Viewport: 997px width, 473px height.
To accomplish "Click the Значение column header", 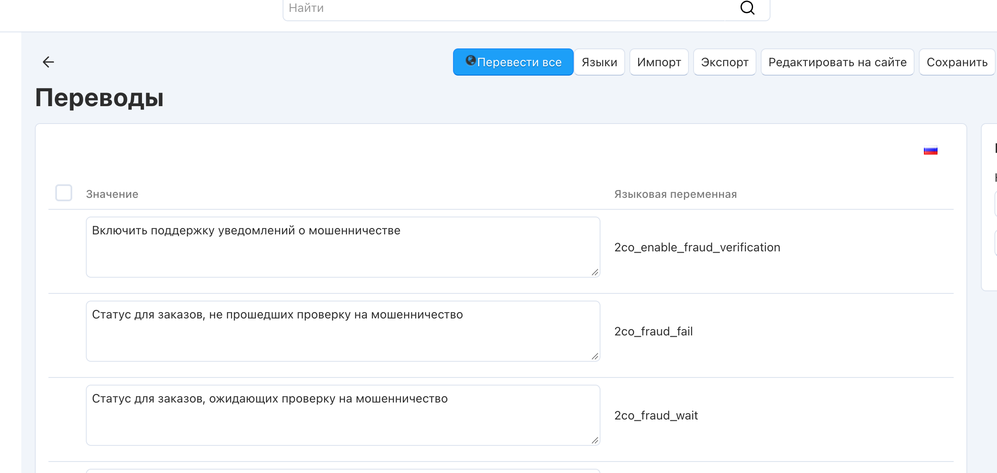I will 112,194.
